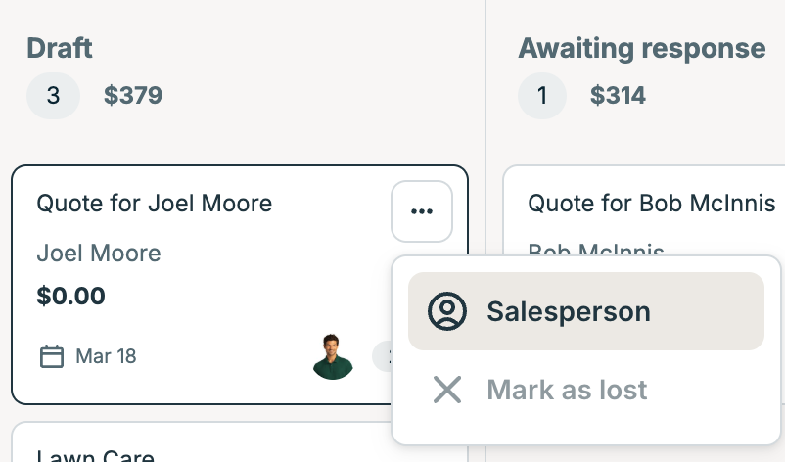Click the Draft count badge showing 3
This screenshot has height=462, width=785.
pos(53,96)
